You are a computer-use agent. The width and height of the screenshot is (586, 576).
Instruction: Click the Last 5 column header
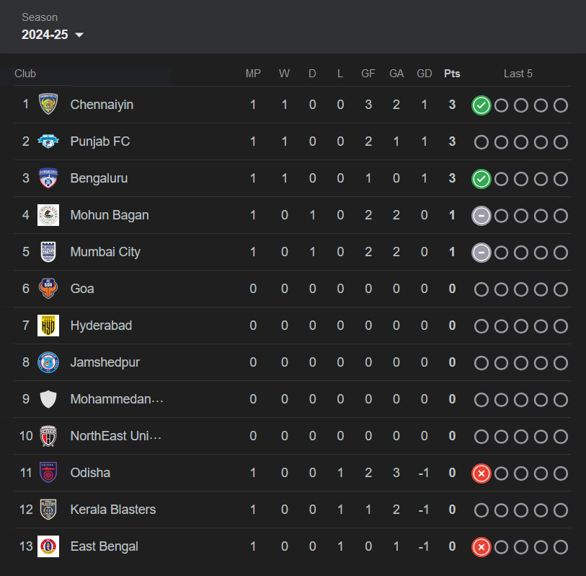pyautogui.click(x=518, y=74)
